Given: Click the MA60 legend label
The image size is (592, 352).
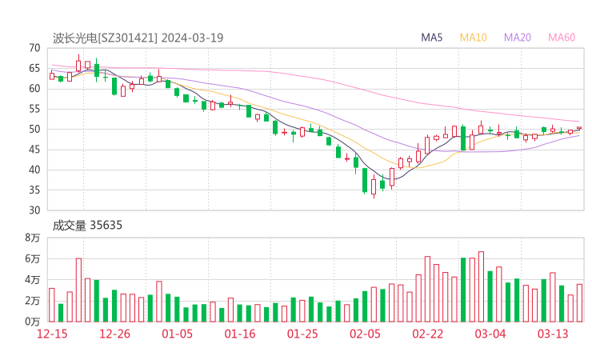Looking at the screenshot, I should pyautogui.click(x=562, y=38).
